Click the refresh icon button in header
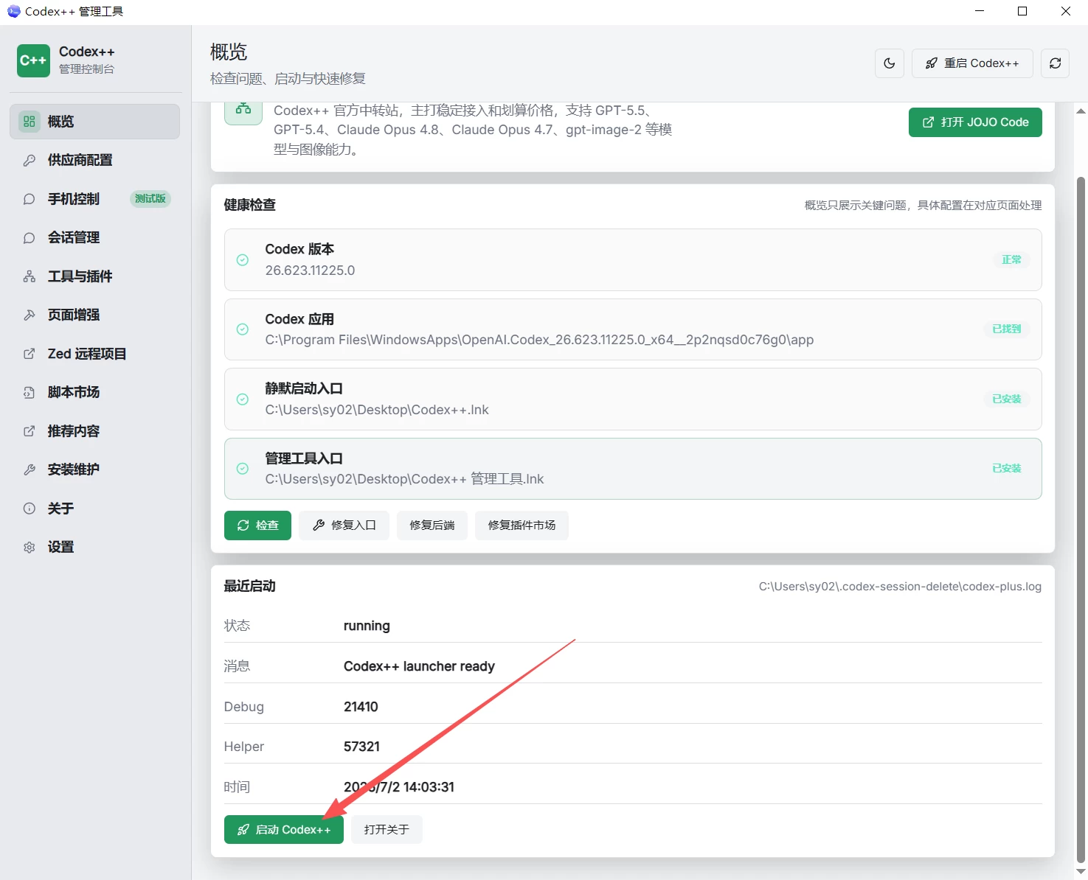The height and width of the screenshot is (880, 1088). coord(1056,63)
